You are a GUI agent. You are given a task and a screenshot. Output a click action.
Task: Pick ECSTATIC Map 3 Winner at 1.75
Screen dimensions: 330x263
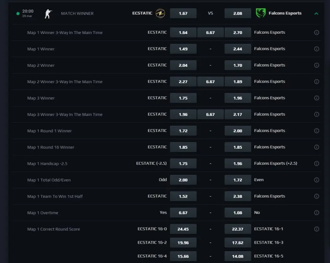click(183, 98)
